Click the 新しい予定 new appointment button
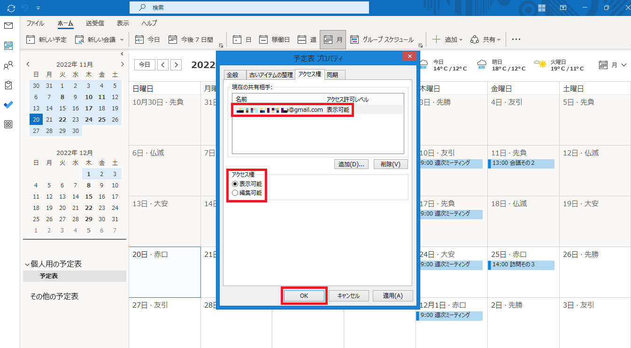 46,40
